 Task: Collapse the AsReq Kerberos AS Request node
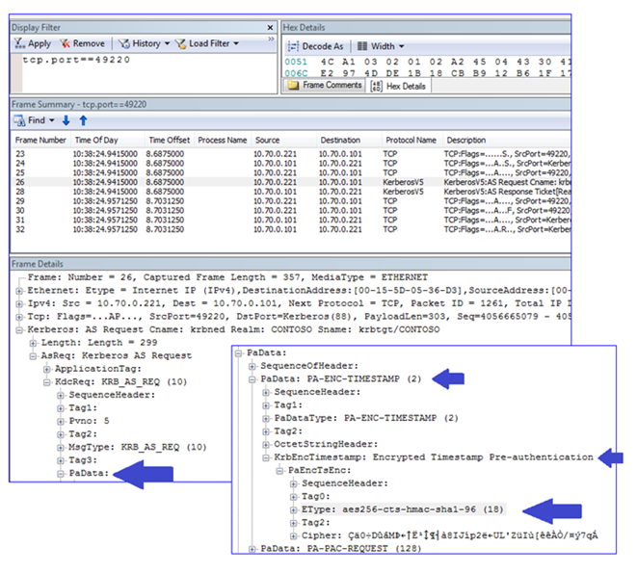33,356
